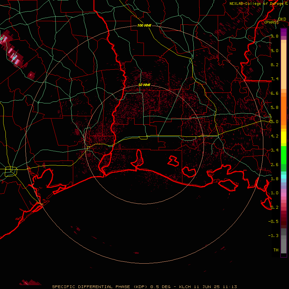Click the 100 NMI range ring label
Image resolution: width=289 pixels, height=289 pixels.
[144, 25]
